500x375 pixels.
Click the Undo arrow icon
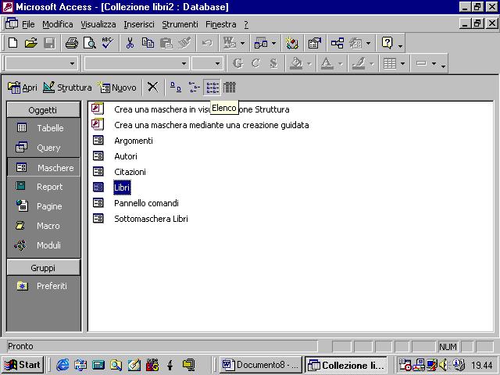tap(207, 43)
